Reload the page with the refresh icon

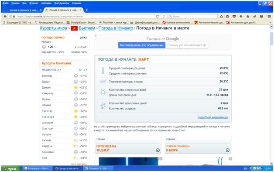[x=164, y=17]
